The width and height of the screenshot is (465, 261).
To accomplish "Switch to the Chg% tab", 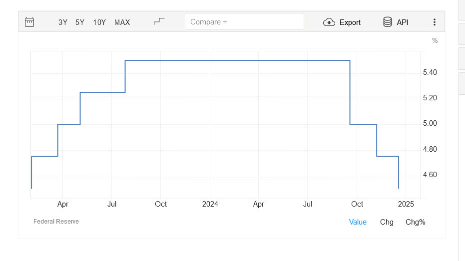I will pos(415,222).
